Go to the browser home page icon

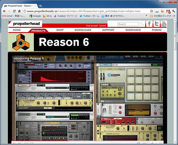click(x=19, y=11)
